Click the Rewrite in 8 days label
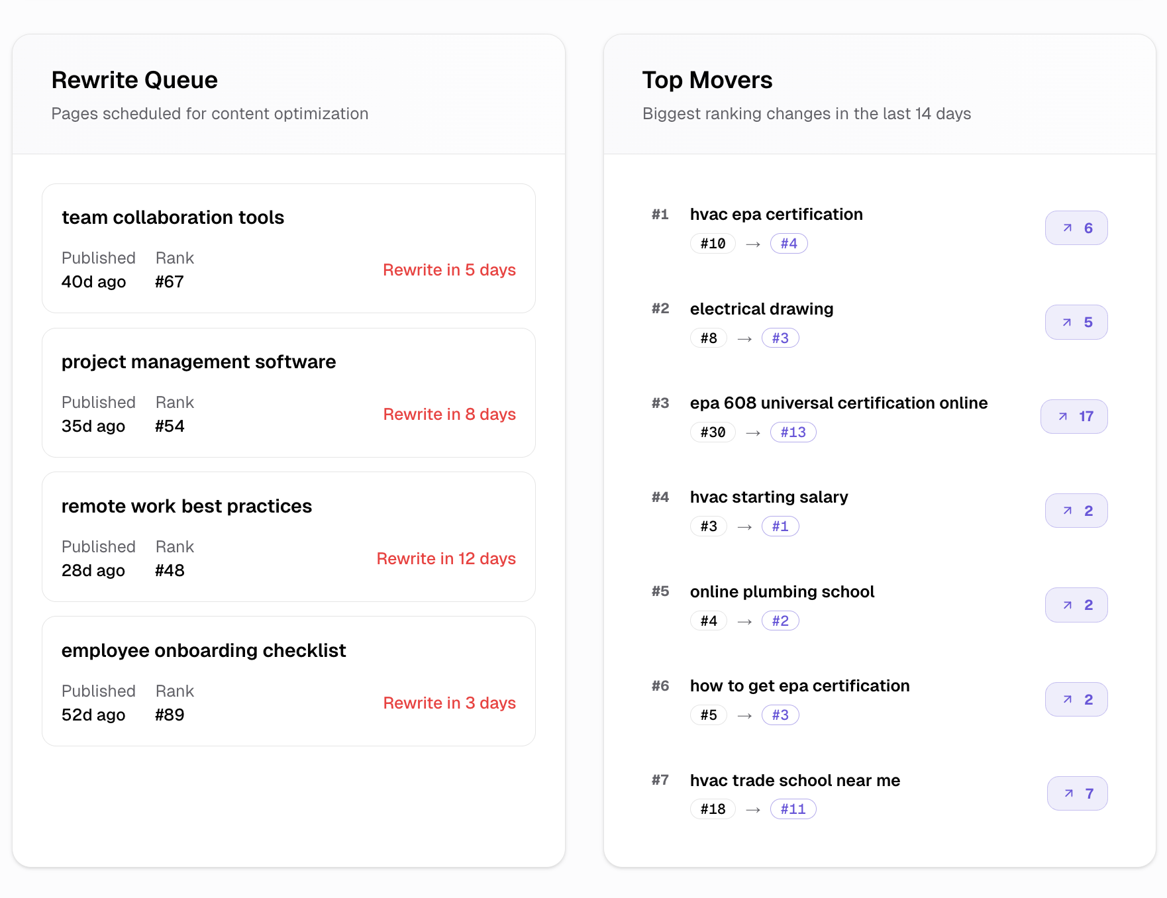1167x898 pixels. tap(449, 415)
